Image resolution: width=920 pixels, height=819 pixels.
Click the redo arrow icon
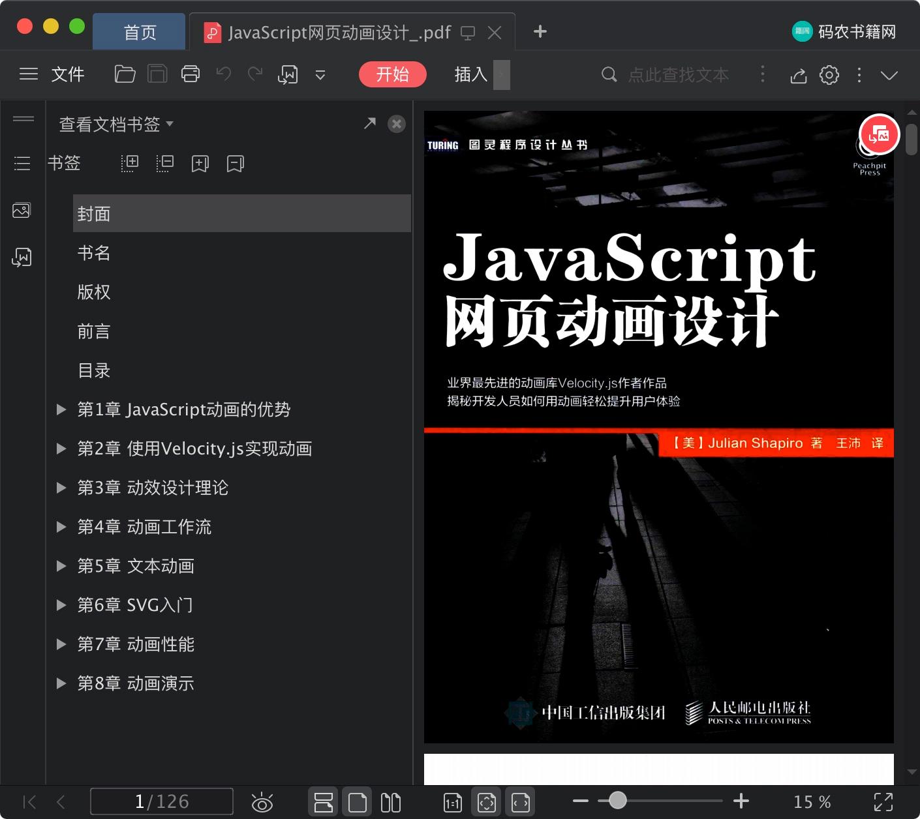[x=255, y=74]
